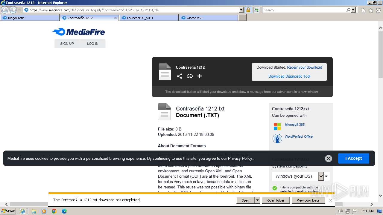383x215 pixels.
Task: Open Chrome icon in taskbar
Action: 54,211
